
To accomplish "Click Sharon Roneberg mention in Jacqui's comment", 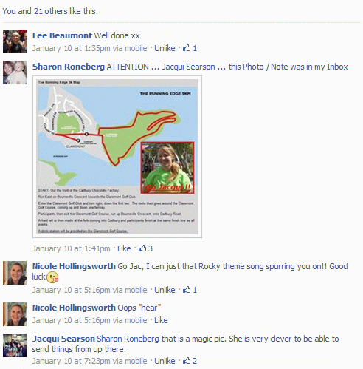I will [128, 339].
